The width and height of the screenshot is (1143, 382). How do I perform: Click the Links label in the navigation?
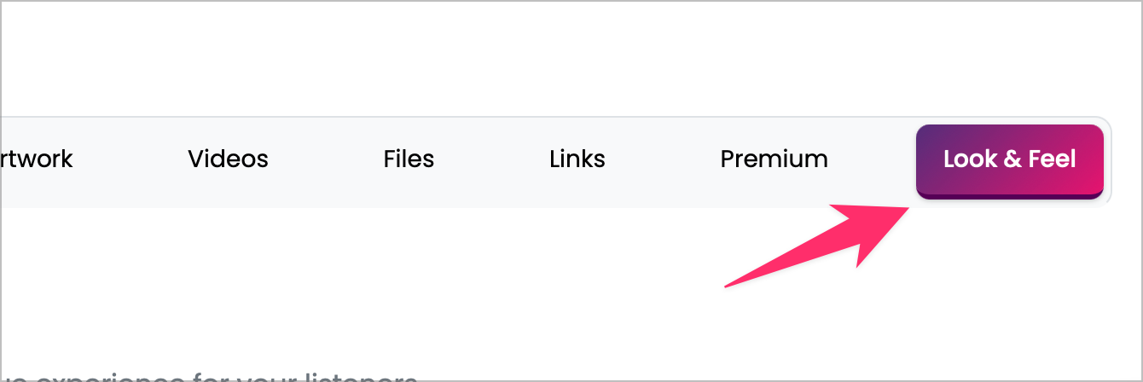577,159
